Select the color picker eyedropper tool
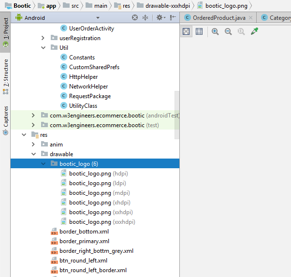The height and width of the screenshot is (277, 291). (x=255, y=31)
